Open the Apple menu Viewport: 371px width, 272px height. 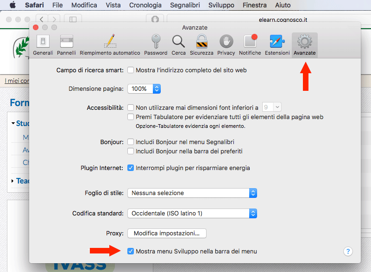click(13, 5)
